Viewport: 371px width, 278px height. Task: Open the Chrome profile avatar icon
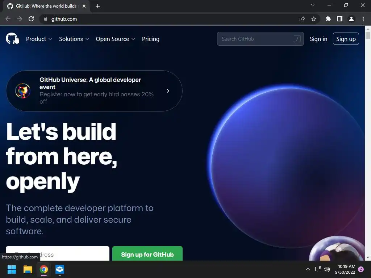click(x=351, y=19)
